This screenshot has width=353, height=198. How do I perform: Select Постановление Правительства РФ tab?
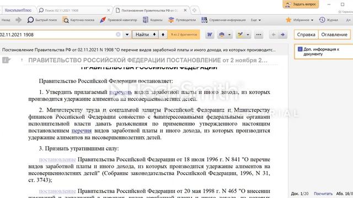[149, 10]
